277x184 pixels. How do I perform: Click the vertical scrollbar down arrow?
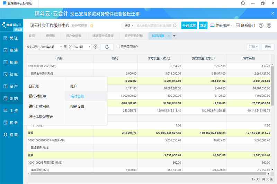coord(272,170)
